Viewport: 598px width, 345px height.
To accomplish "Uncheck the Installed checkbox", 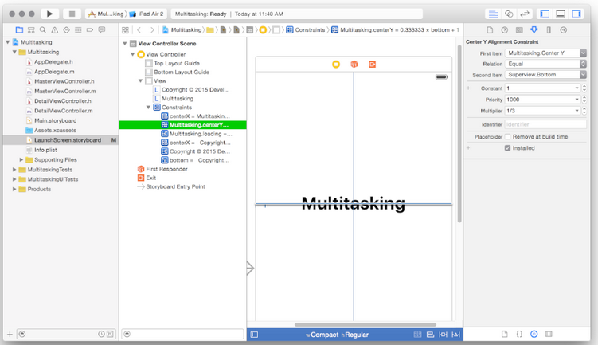I will tap(509, 147).
